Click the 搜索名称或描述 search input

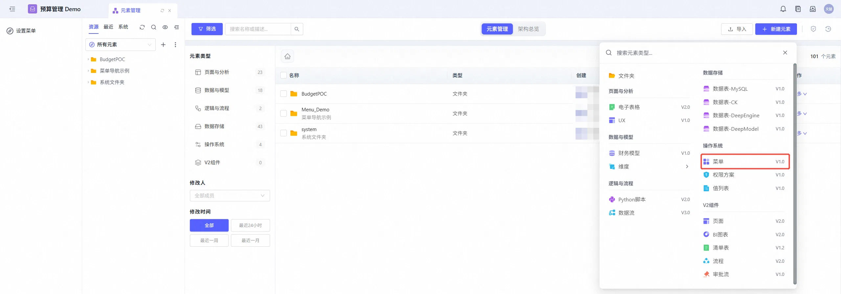pyautogui.click(x=258, y=29)
